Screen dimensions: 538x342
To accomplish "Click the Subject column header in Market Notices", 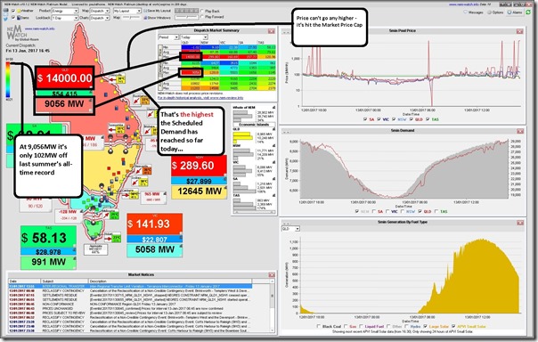I will coord(64,281).
